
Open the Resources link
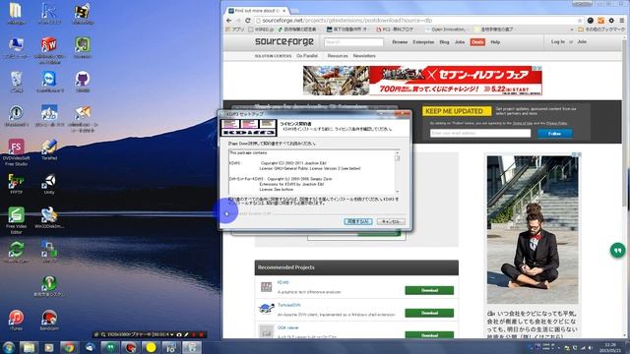pos(338,56)
